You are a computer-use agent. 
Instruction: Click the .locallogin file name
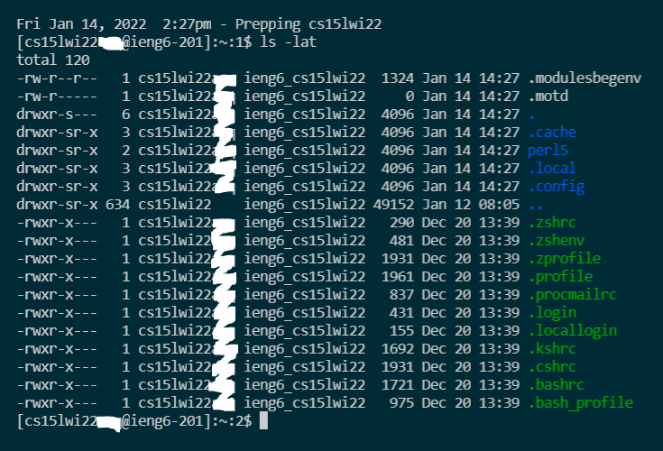pos(572,331)
